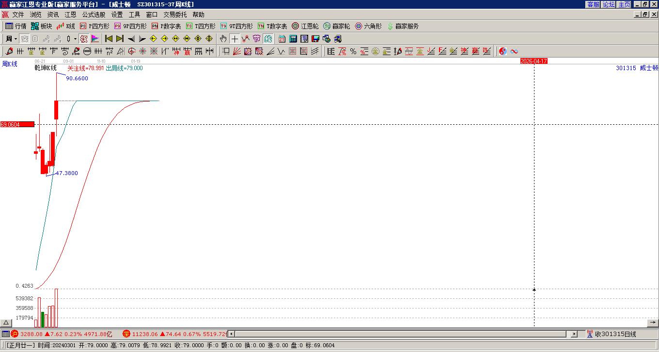Open the calculator icon

(293, 39)
